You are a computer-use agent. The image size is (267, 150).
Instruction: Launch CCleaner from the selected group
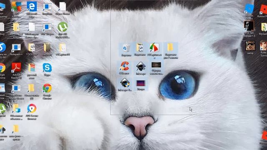click(x=124, y=68)
